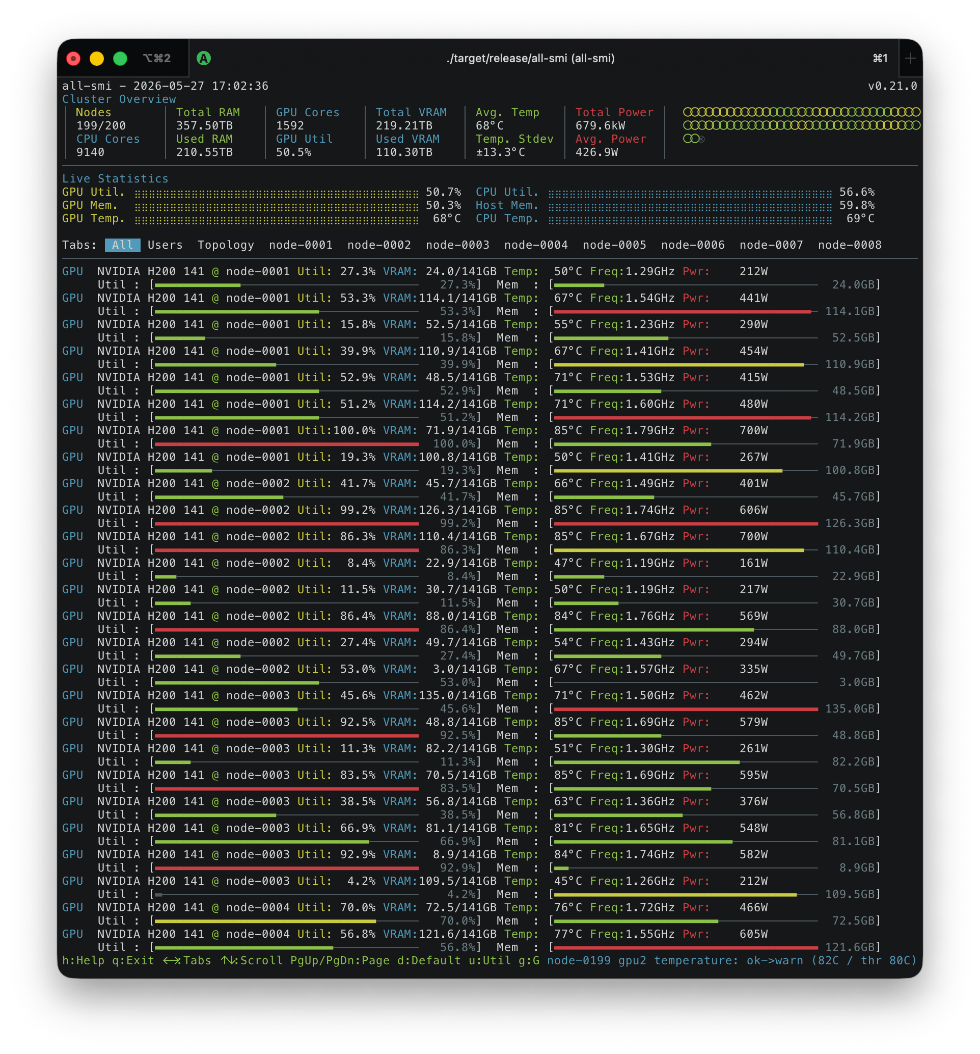Click the GPU Cores 1592 value

[x=290, y=126]
